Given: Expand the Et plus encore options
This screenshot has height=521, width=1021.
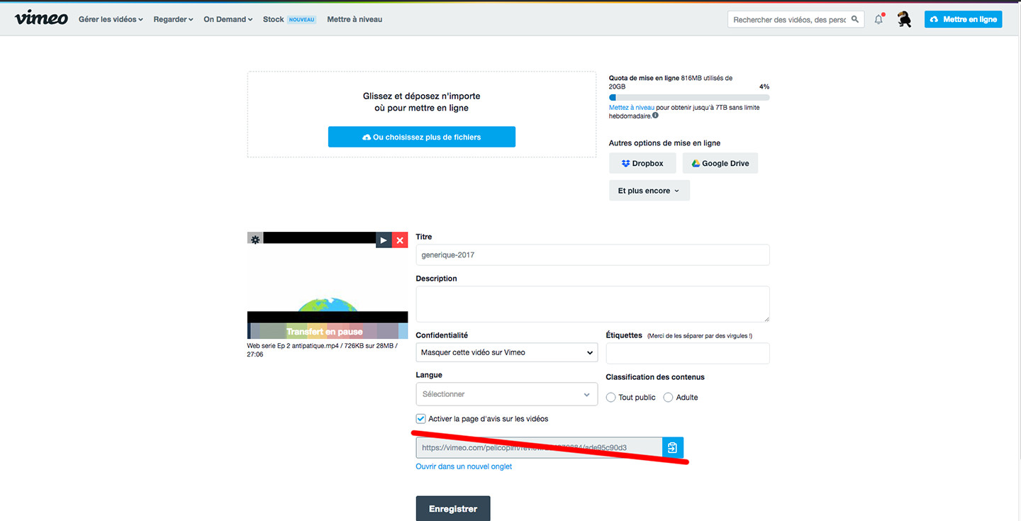Looking at the screenshot, I should 649,191.
